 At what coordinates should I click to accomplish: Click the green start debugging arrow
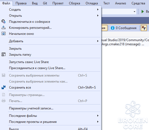coord(142,12)
